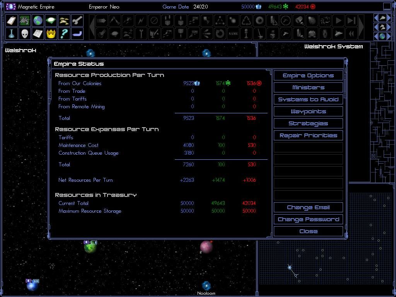Open the research flask icon
This screenshot has width=396, height=297.
pos(12,34)
